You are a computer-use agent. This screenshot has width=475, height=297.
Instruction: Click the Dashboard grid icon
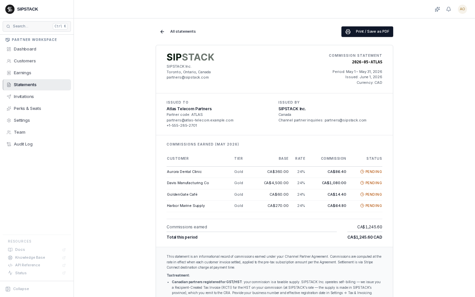(9, 49)
